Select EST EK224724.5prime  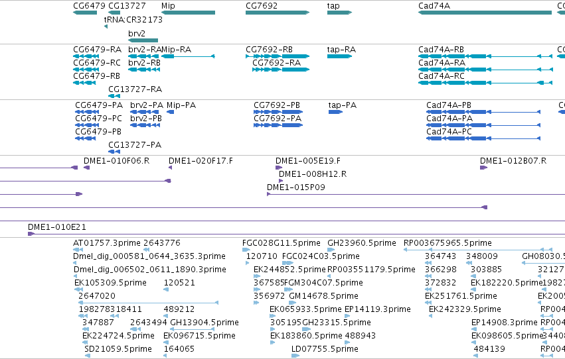pos(86,343)
